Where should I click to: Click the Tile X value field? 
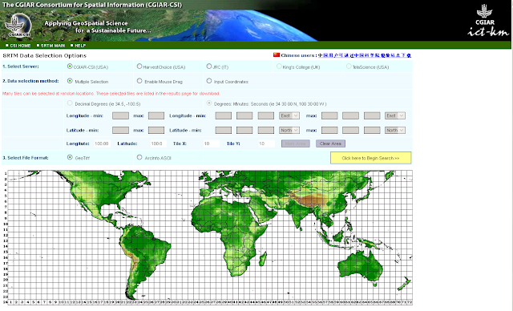[212, 143]
